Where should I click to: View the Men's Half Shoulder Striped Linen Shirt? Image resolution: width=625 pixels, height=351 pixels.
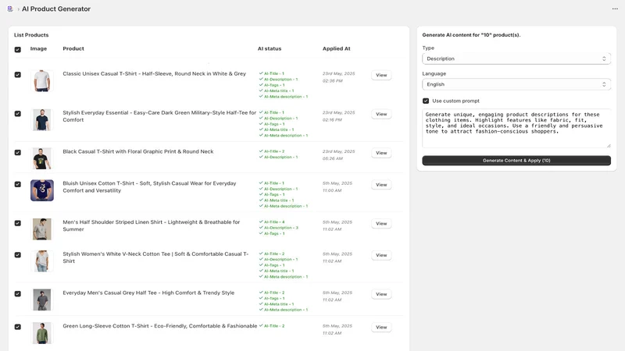[x=381, y=224]
